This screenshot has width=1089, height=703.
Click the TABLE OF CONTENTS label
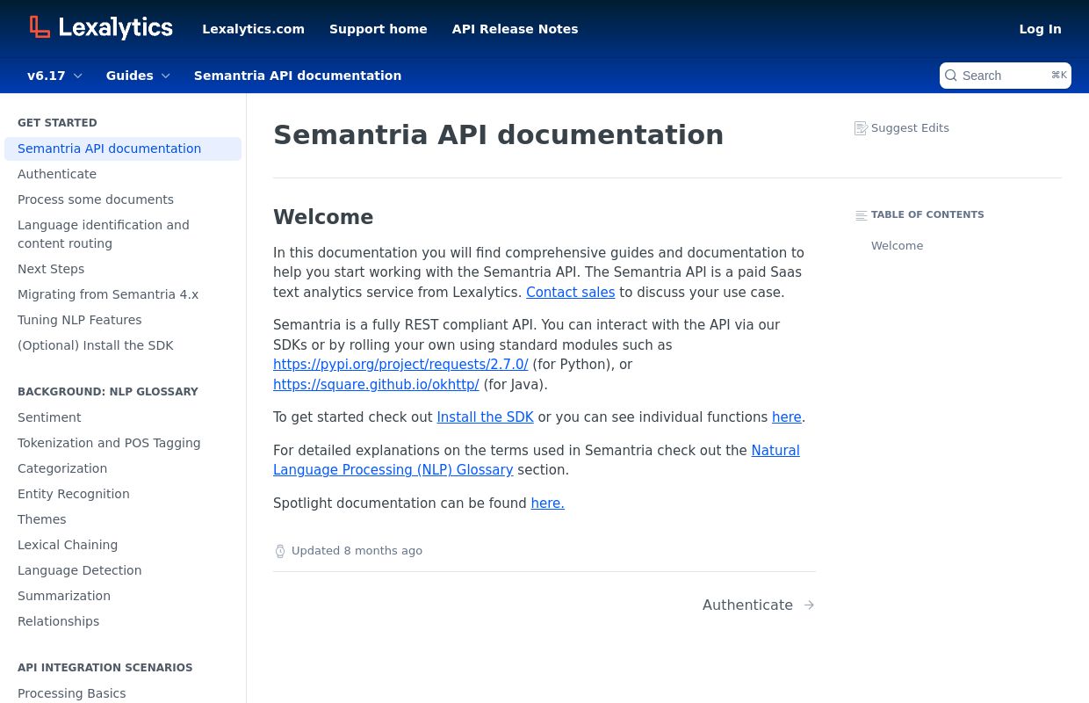coord(927,214)
